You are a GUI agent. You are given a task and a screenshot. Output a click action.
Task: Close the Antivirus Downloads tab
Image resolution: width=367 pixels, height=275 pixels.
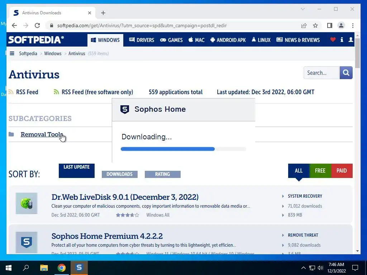[x=89, y=13]
